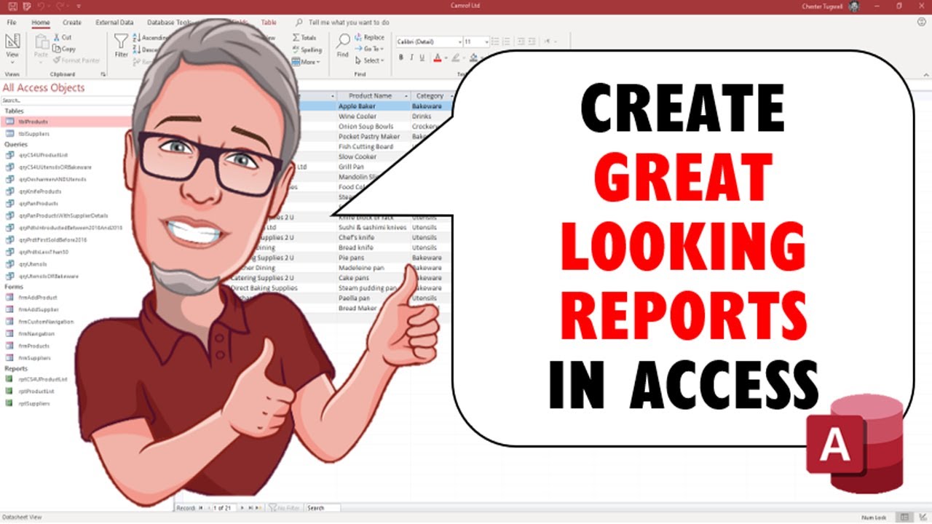
Task: Apply the red font color
Action: pos(438,57)
